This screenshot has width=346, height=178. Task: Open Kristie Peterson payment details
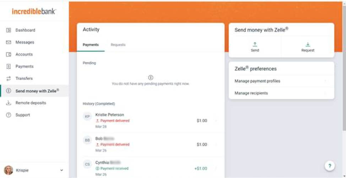tap(150, 121)
